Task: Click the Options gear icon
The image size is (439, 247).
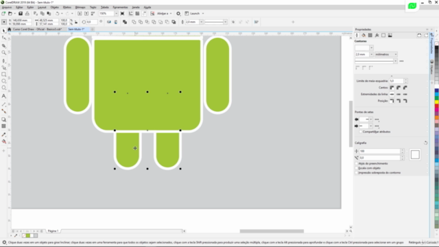Action: tap(178, 14)
